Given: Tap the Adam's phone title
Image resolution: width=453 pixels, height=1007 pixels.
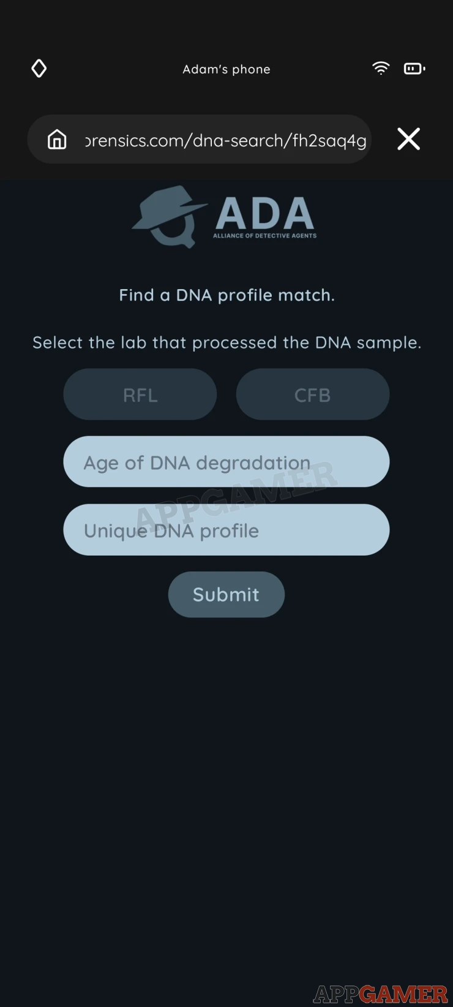Looking at the screenshot, I should point(226,69).
